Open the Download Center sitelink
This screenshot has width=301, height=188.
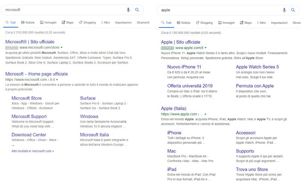click(29, 135)
